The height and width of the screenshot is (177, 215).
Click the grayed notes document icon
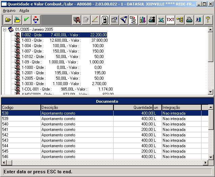point(86,20)
